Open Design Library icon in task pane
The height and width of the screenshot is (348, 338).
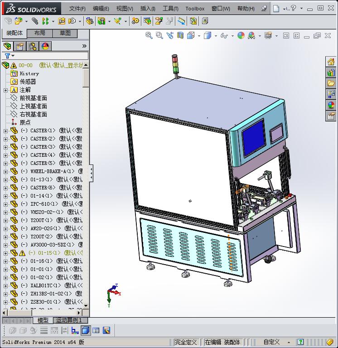(331, 72)
